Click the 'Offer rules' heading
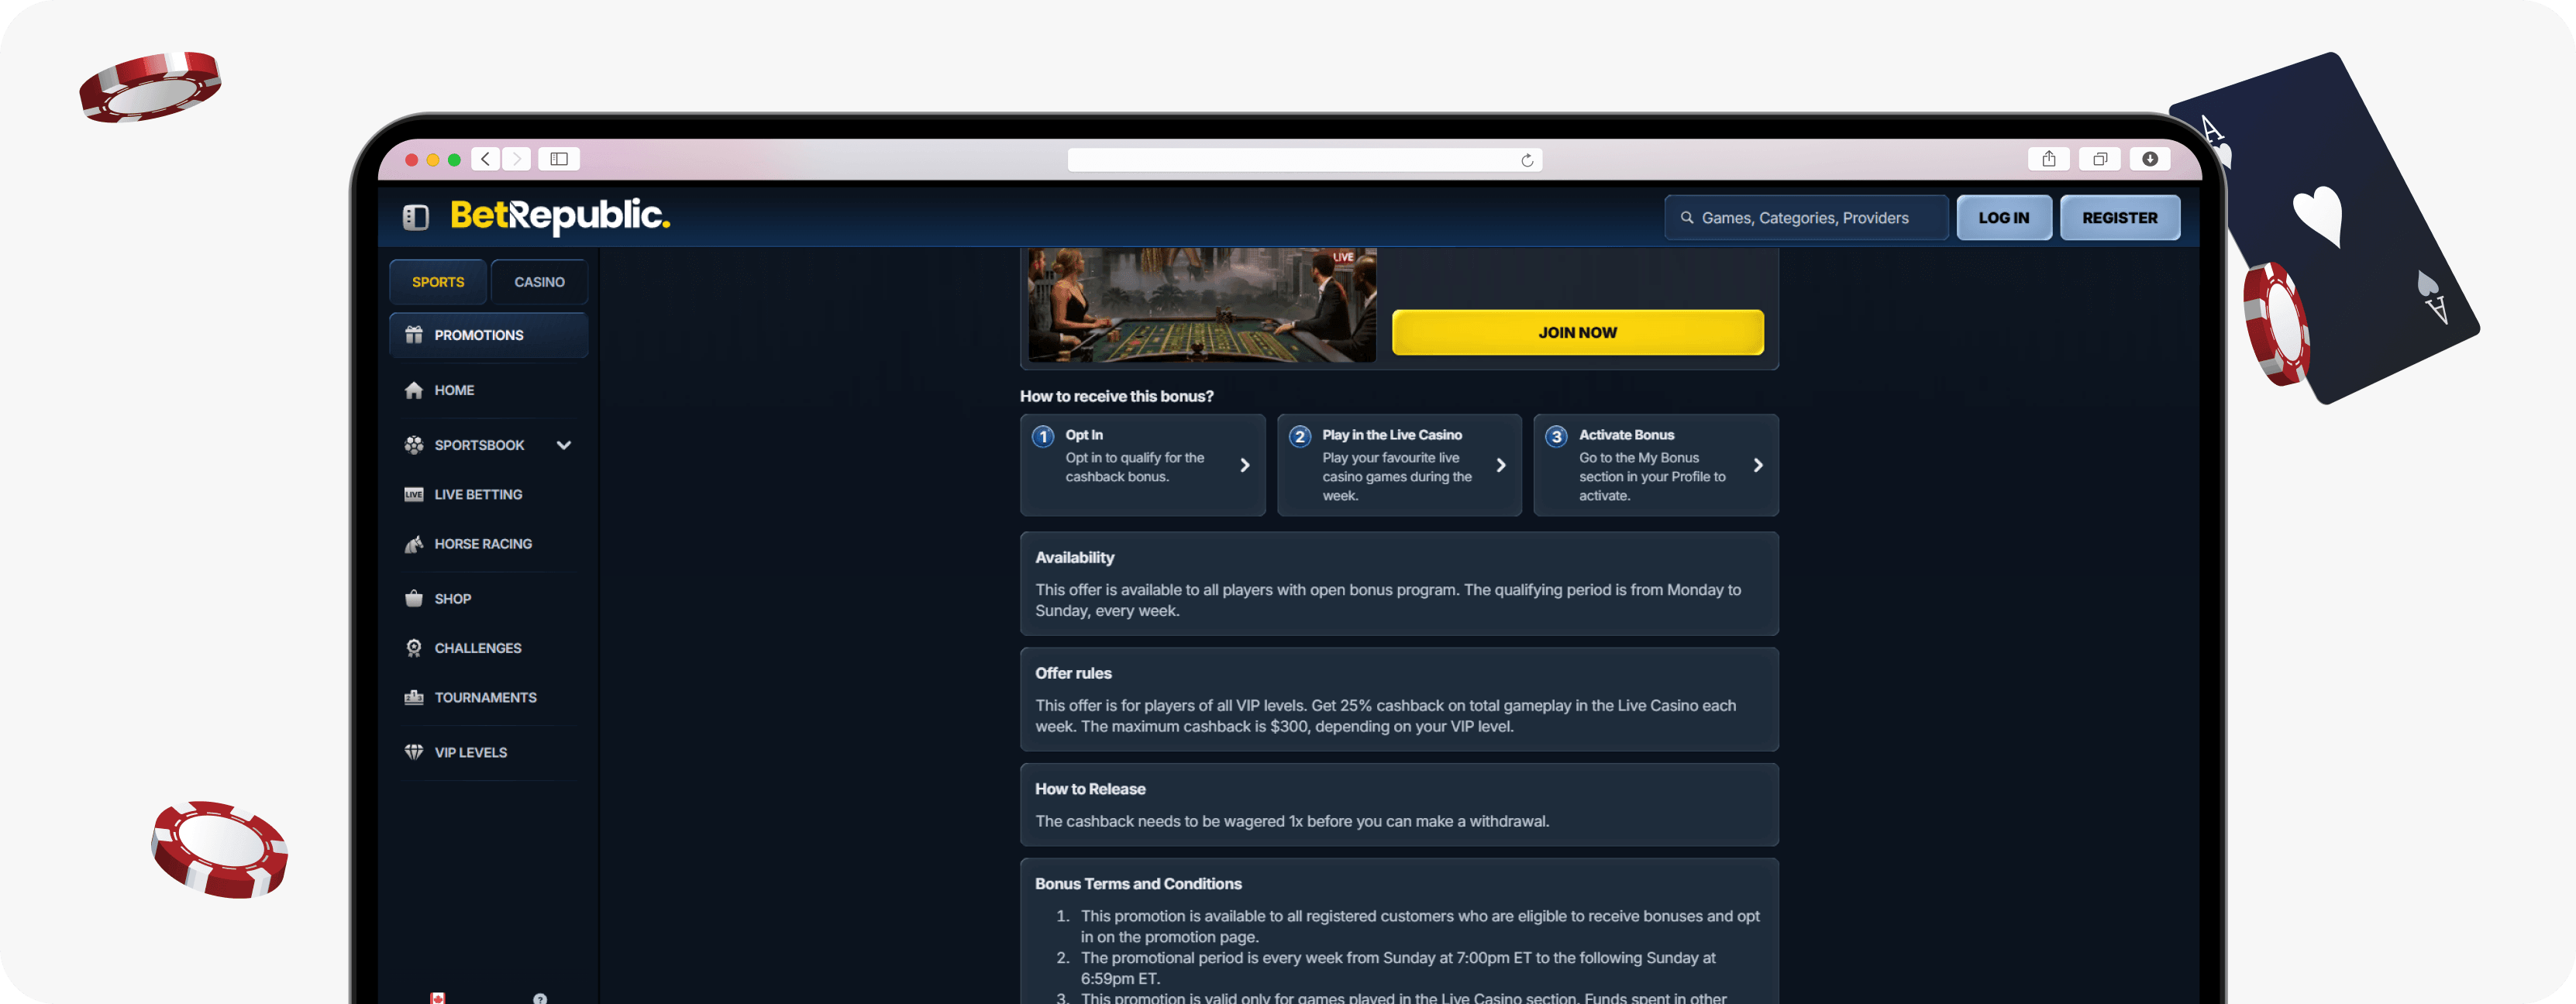Viewport: 2576px width, 1004px height. [1073, 673]
